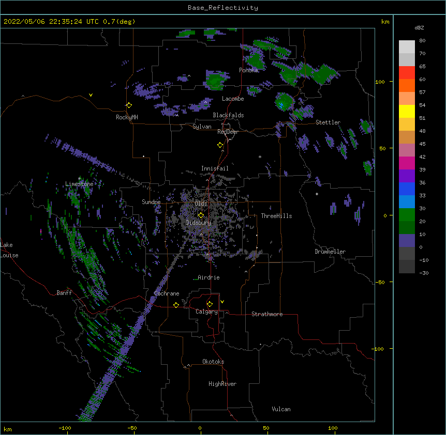
Task: Click the yellow diamond marker right of Cochrane
Action: pos(176,305)
